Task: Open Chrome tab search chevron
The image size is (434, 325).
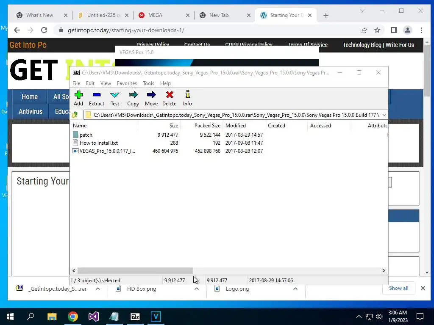Action: [362, 11]
